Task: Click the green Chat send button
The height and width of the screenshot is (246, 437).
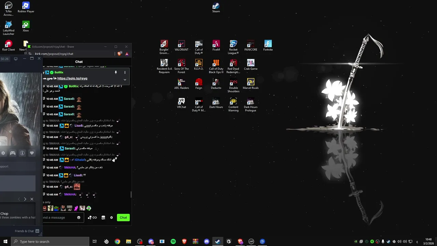Action: point(123,217)
